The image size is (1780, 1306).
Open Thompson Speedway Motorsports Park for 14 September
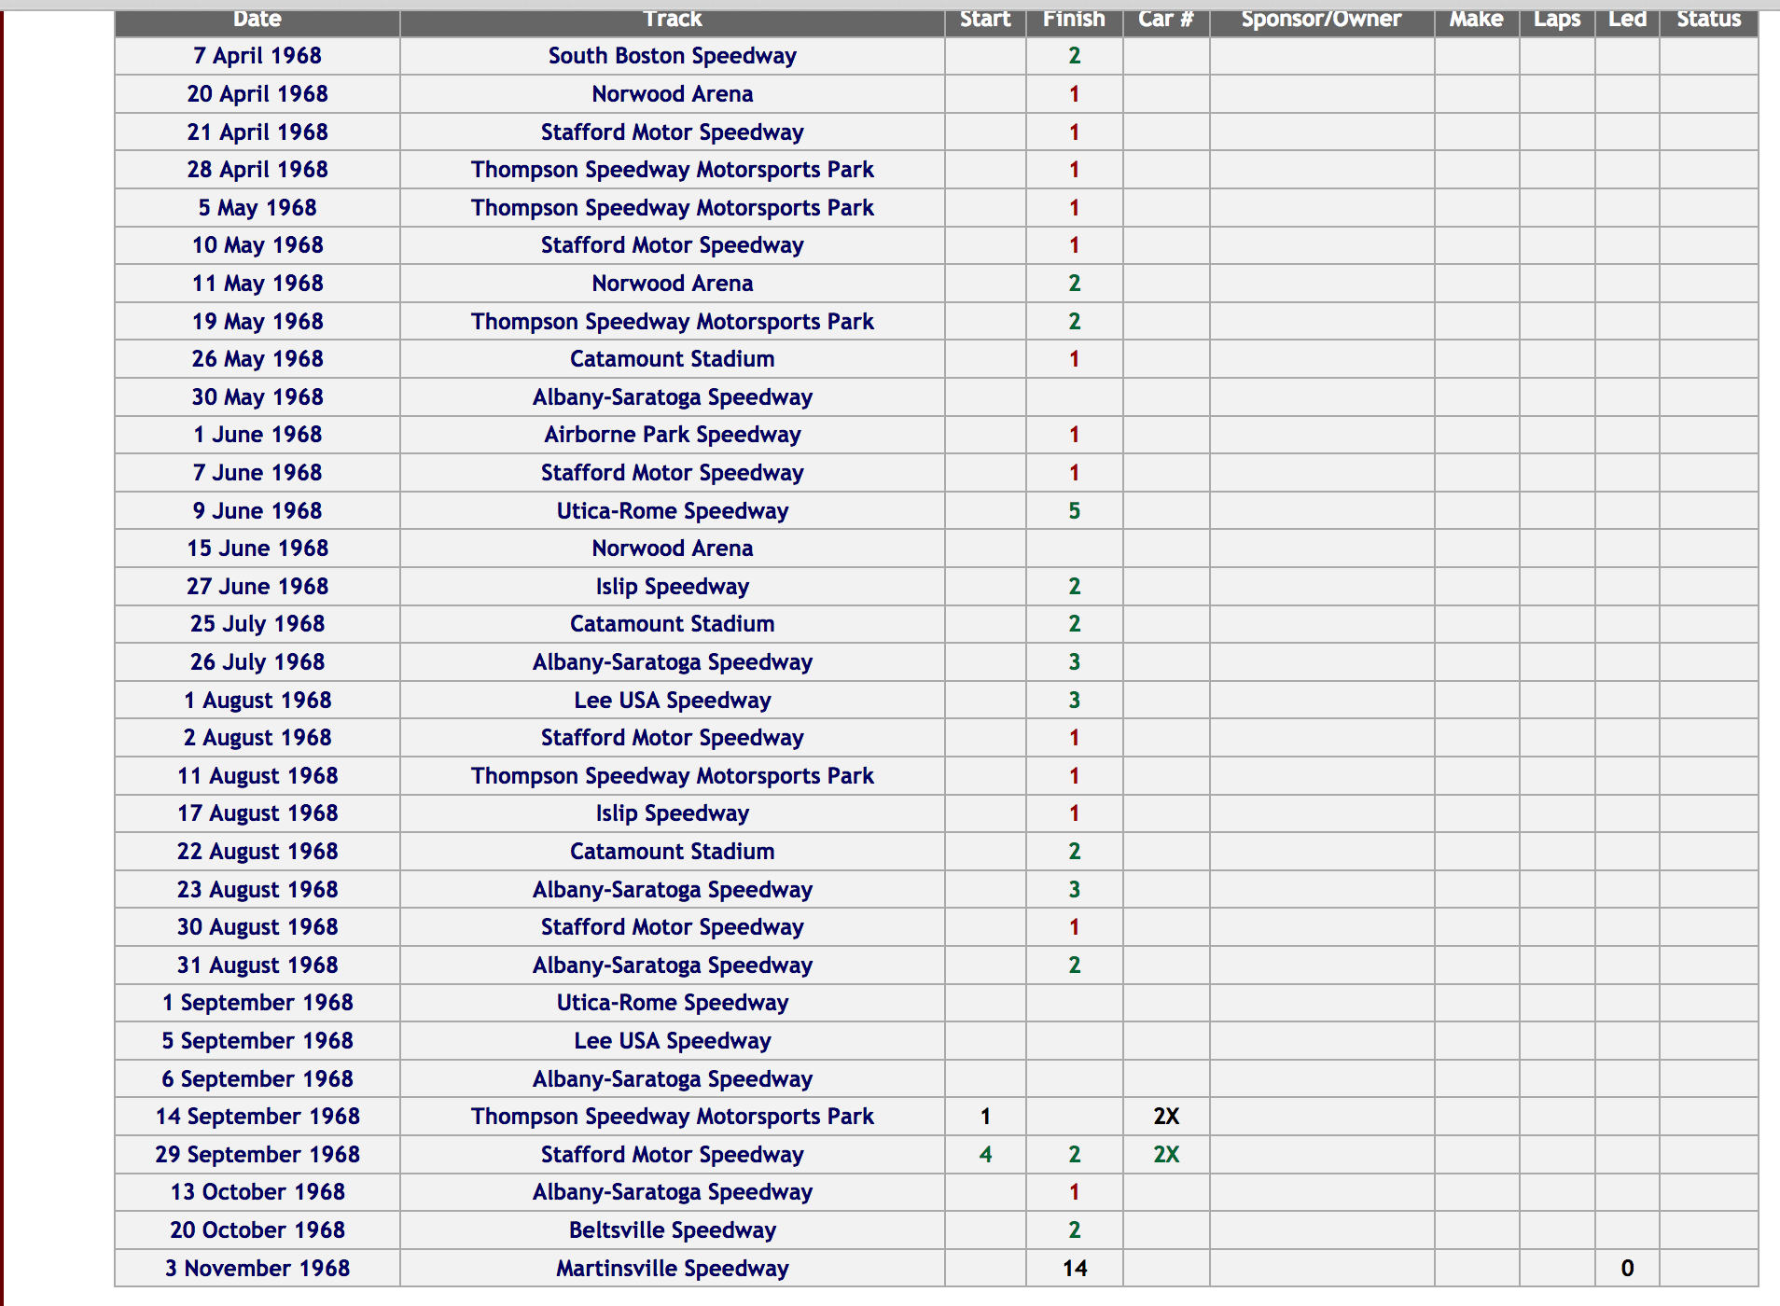(672, 1117)
